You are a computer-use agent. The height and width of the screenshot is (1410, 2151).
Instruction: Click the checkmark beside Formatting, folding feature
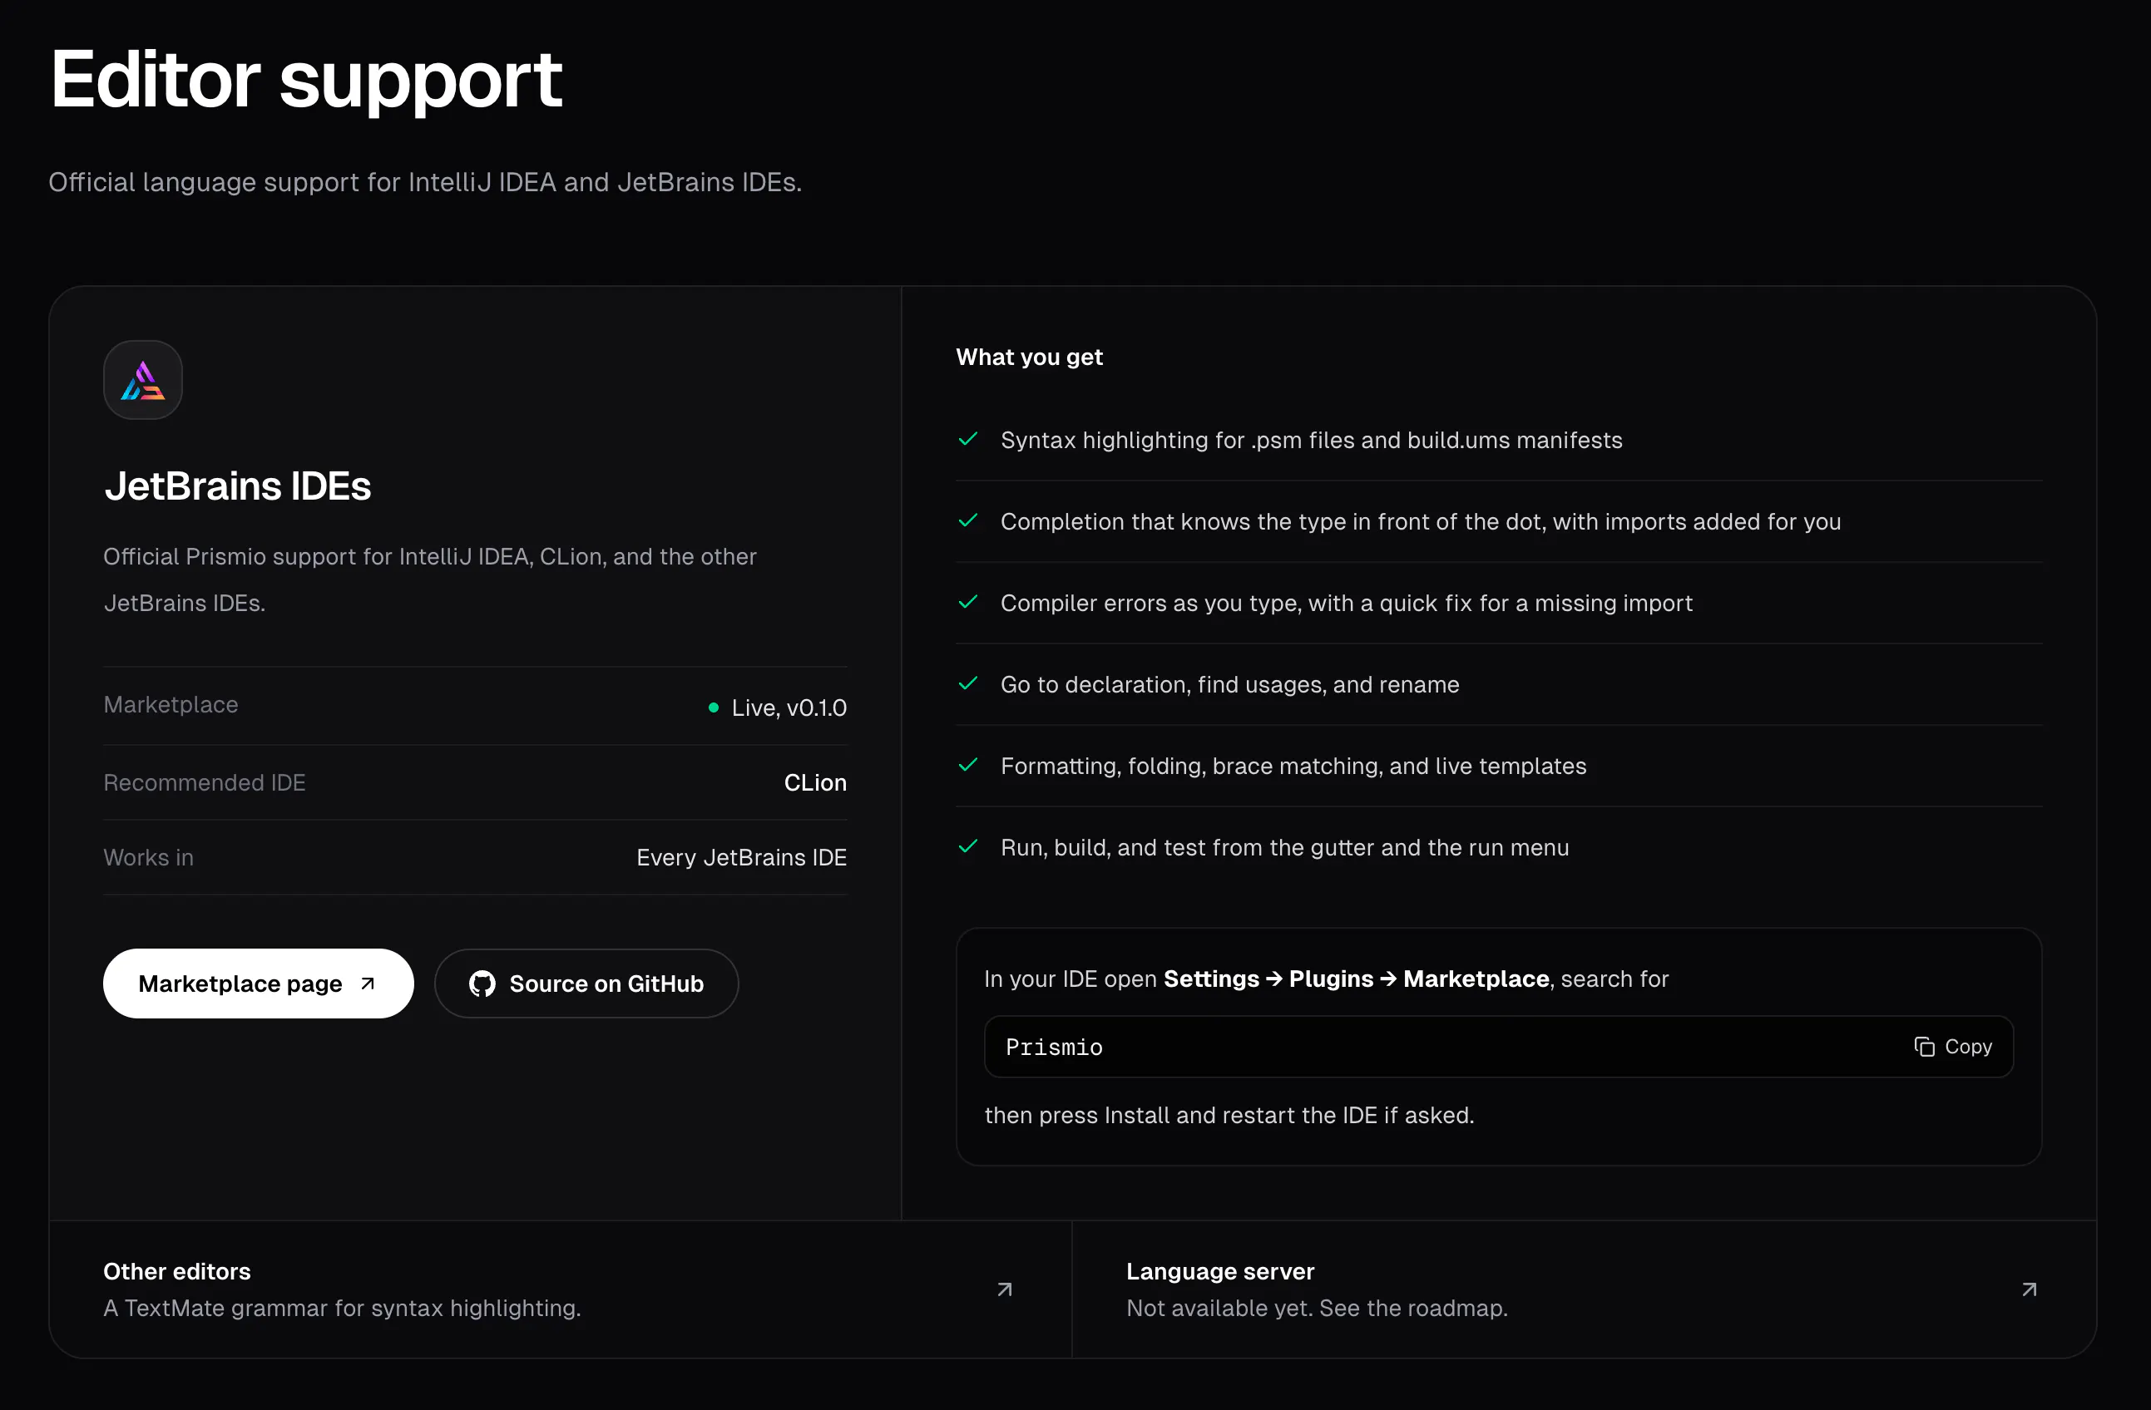click(x=968, y=766)
